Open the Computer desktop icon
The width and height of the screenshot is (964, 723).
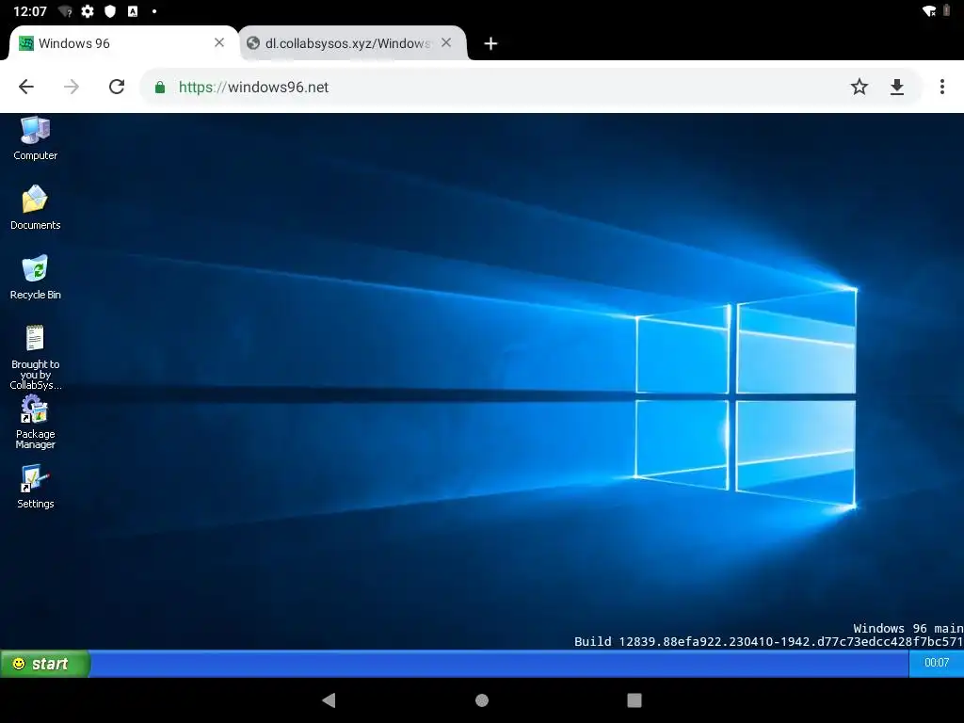click(35, 137)
